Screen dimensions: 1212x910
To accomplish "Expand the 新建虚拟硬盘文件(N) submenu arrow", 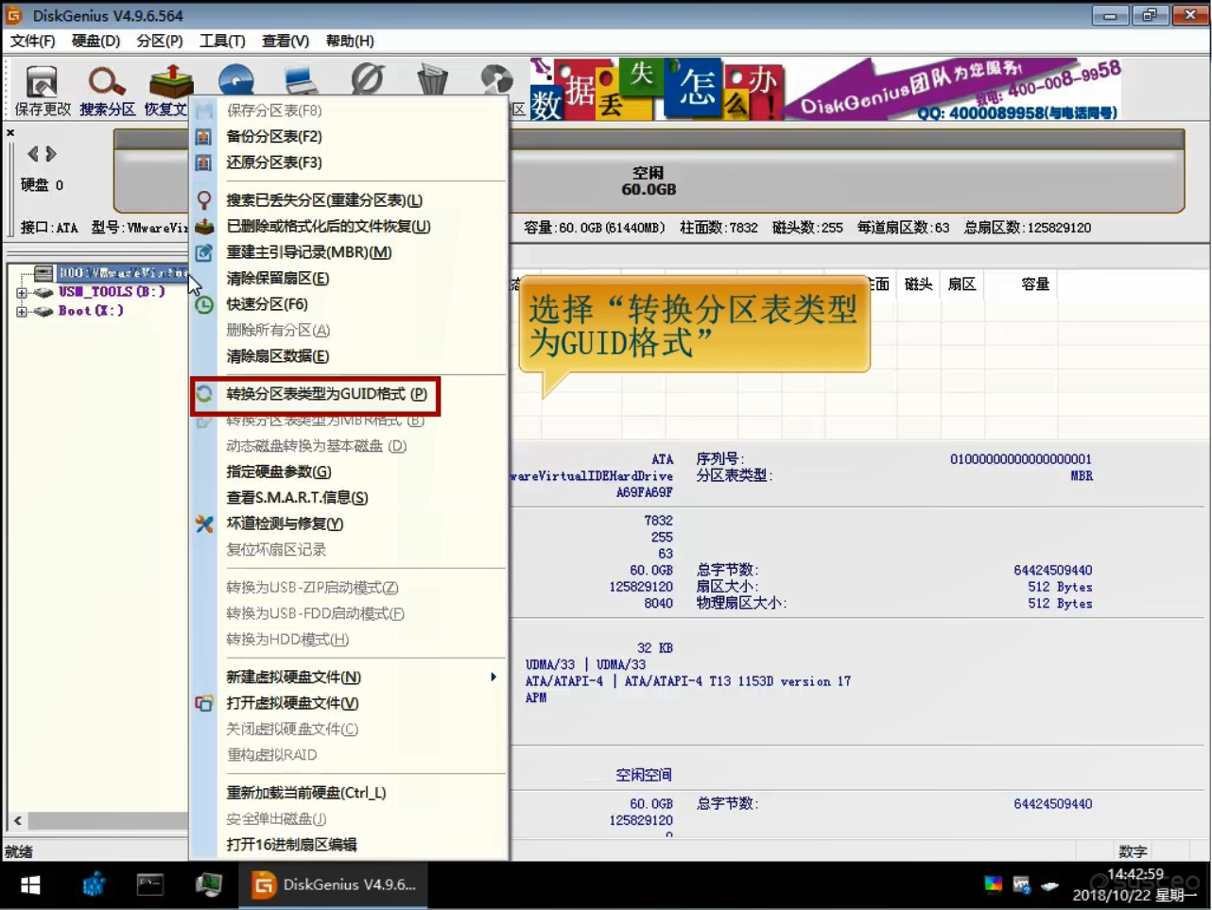I will point(493,677).
